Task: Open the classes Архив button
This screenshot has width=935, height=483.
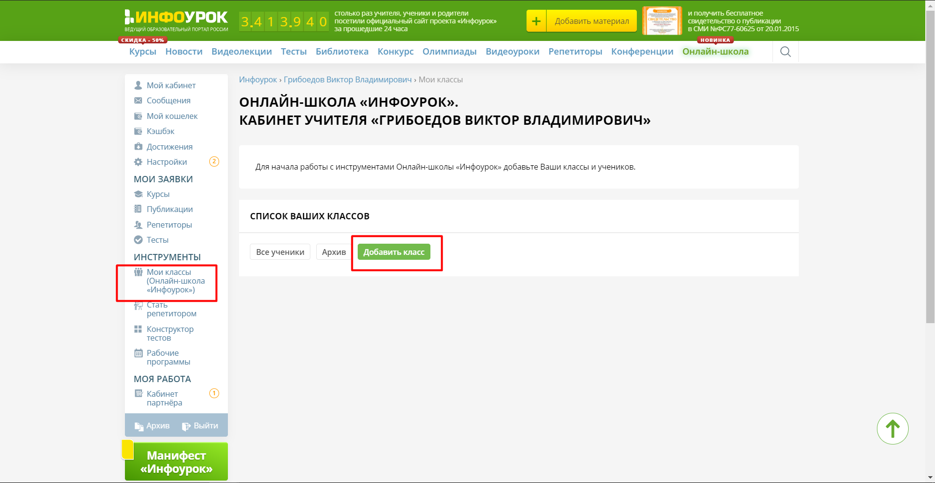Action: [x=333, y=252]
